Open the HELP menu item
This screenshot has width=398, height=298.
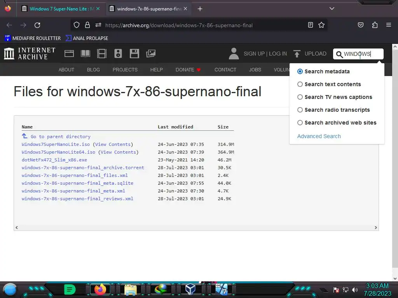pyautogui.click(x=156, y=70)
